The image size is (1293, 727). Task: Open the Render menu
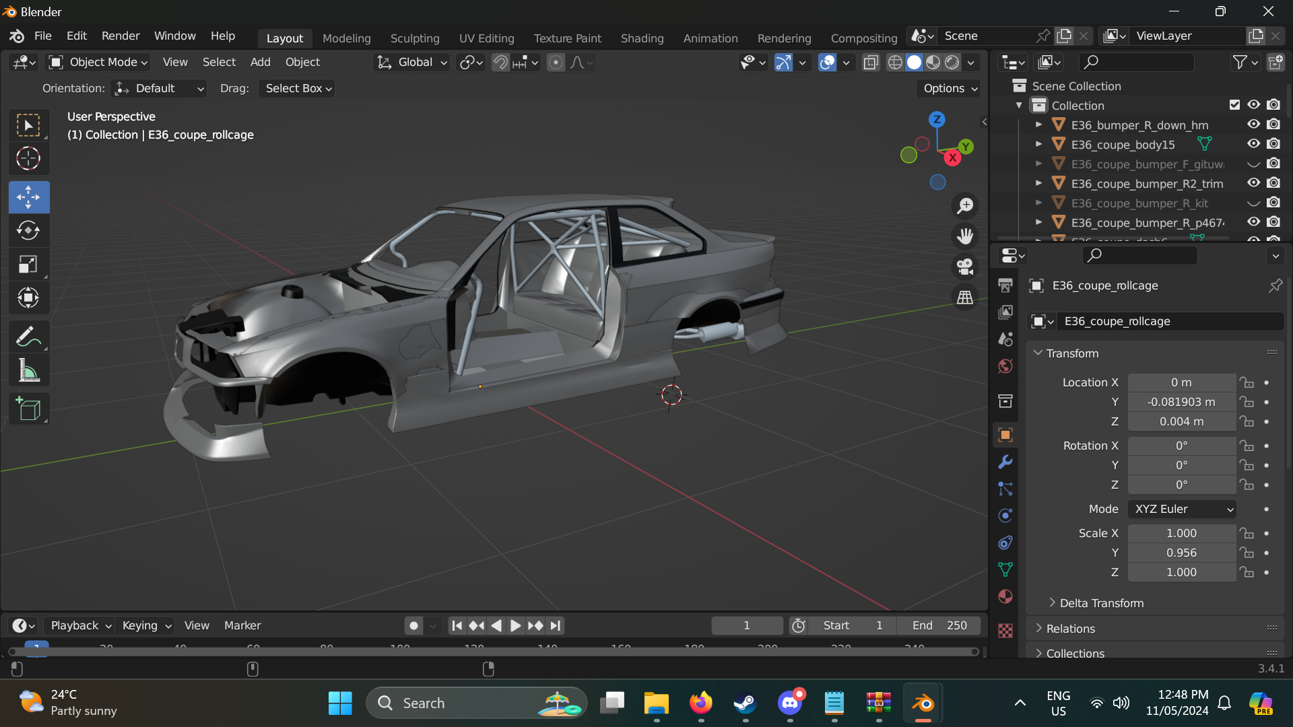click(x=121, y=36)
